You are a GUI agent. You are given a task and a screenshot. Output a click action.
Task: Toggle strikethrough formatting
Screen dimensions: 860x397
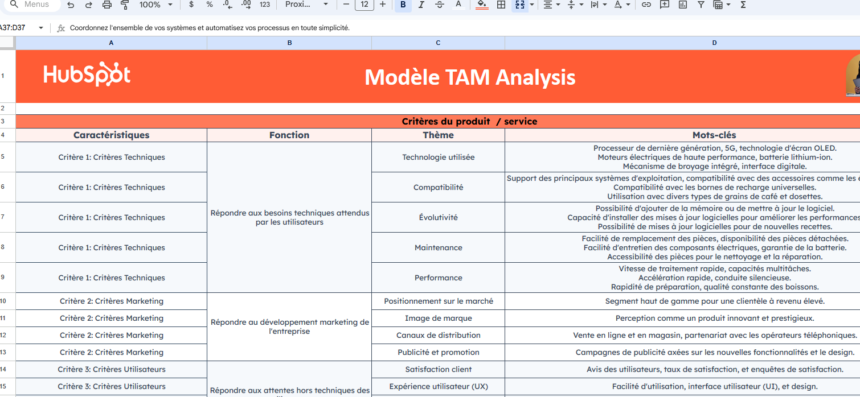point(439,5)
